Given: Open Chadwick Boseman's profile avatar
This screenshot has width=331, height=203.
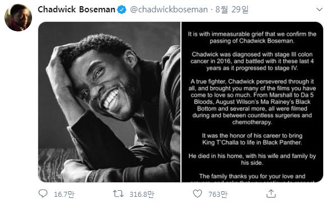Looking at the screenshot, I should pyautogui.click(x=18, y=17).
